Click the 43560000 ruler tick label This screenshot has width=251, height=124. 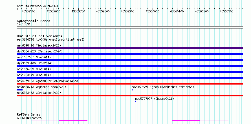click(152, 11)
